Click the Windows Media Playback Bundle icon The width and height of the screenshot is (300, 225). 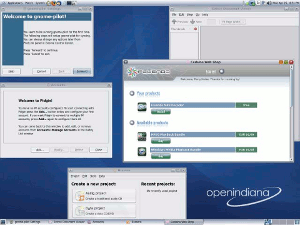click(x=142, y=151)
